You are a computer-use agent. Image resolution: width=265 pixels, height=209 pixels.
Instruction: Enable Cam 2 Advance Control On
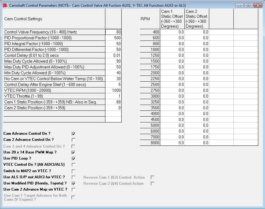tap(73, 140)
